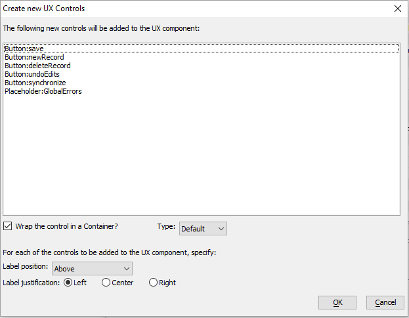Viewport: 409px width, 318px height.
Task: Choose Center label justification
Action: (x=106, y=283)
